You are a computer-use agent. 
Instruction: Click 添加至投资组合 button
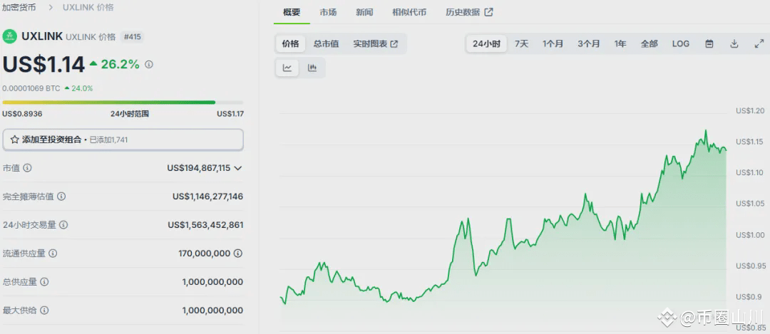tap(123, 140)
